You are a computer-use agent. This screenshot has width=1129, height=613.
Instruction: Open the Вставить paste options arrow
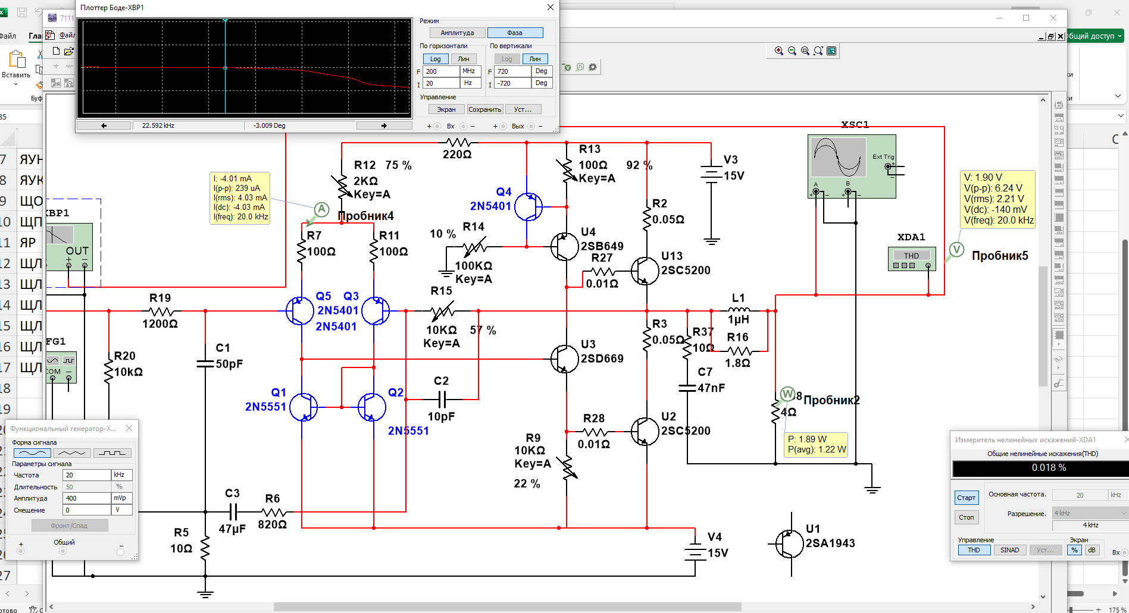[16, 84]
